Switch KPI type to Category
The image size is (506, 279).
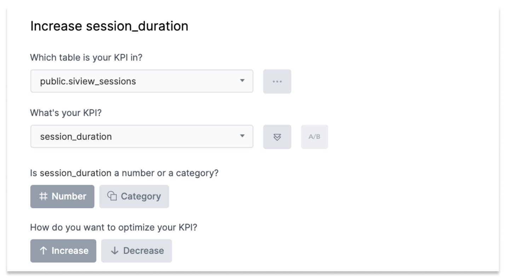tap(134, 197)
